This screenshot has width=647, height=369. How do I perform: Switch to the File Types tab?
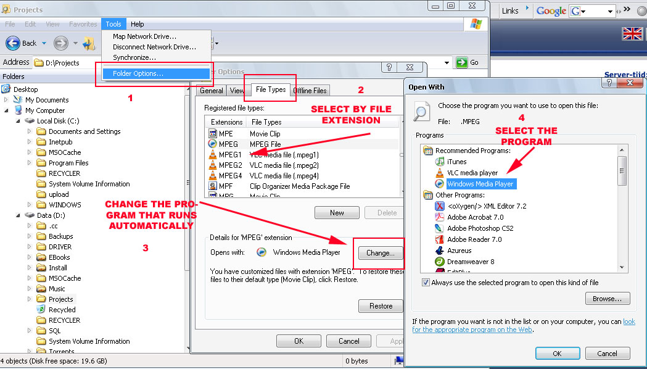pos(271,89)
